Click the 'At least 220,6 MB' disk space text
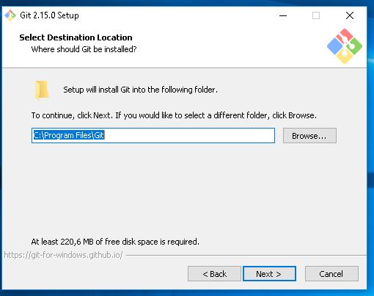This screenshot has height=296, width=374. 115,242
